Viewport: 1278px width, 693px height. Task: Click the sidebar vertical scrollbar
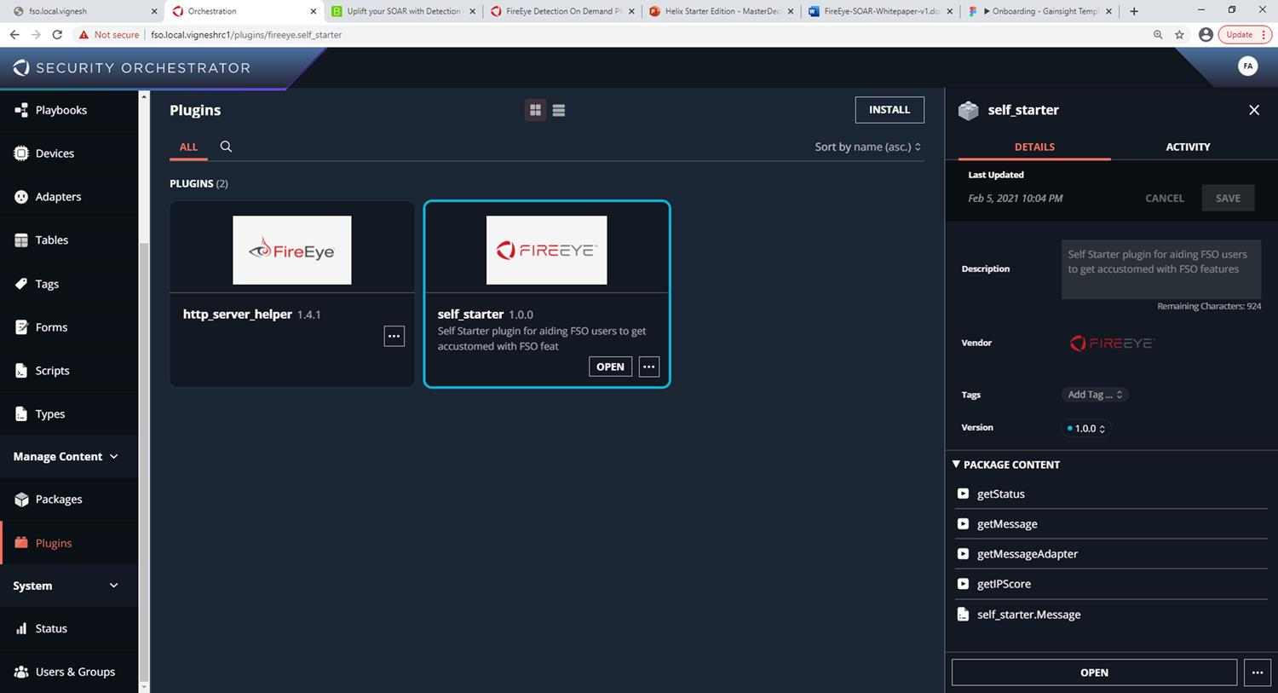144,460
